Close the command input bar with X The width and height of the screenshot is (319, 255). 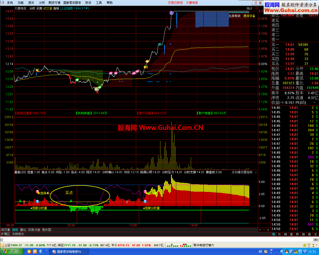click(x=316, y=240)
